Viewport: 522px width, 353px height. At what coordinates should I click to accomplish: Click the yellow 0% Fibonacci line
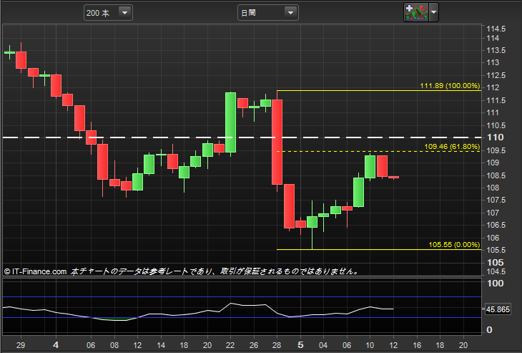coord(379,249)
